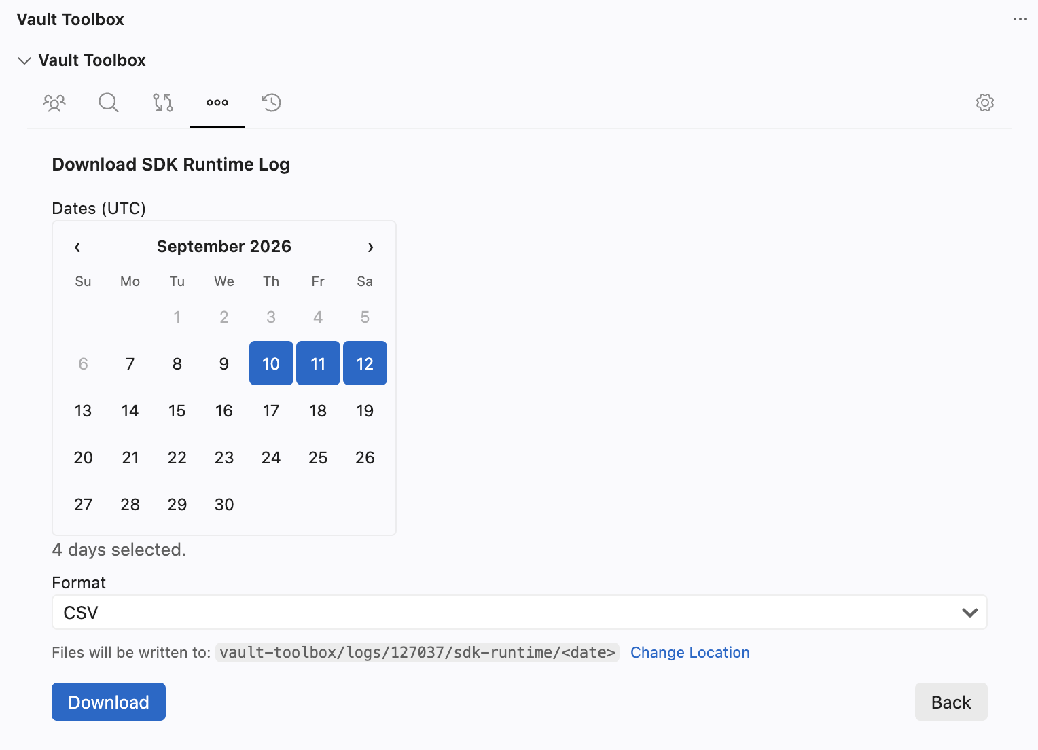Open the CSV format dropdown
1038x750 pixels.
coord(520,612)
